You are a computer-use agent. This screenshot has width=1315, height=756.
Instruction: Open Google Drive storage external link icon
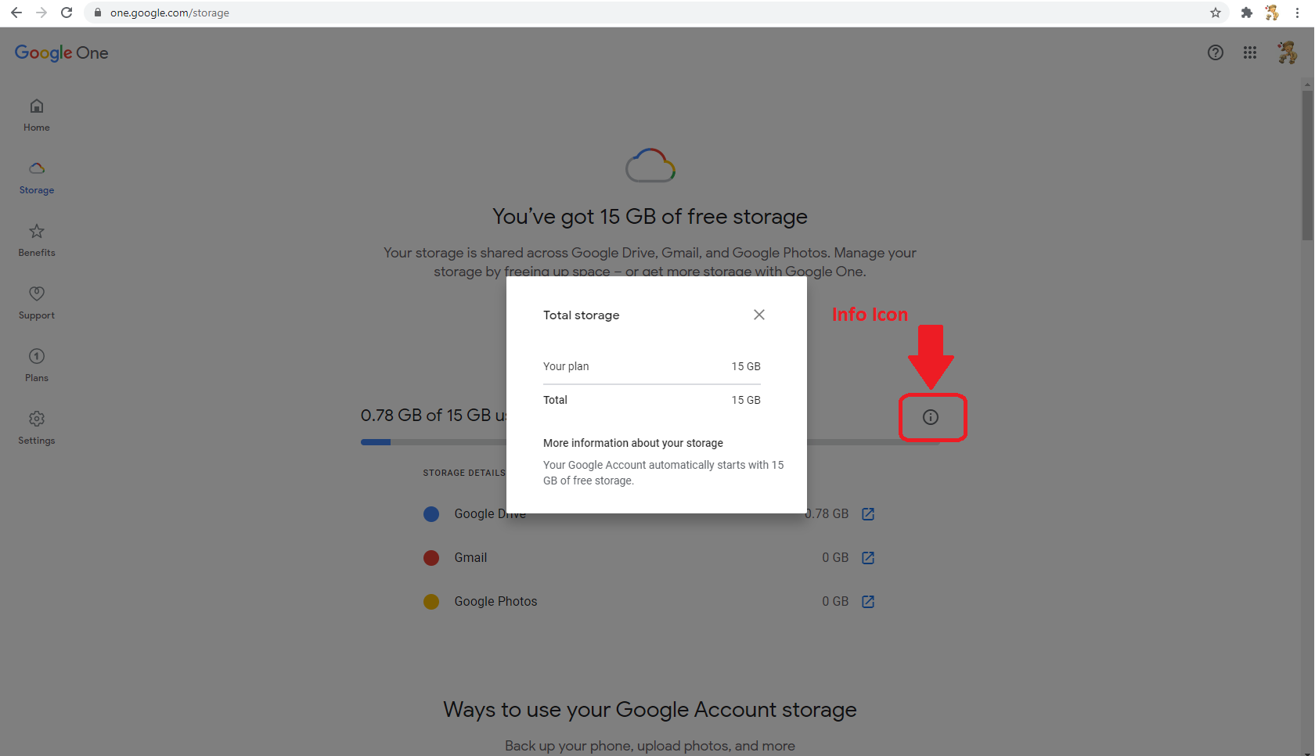point(868,514)
